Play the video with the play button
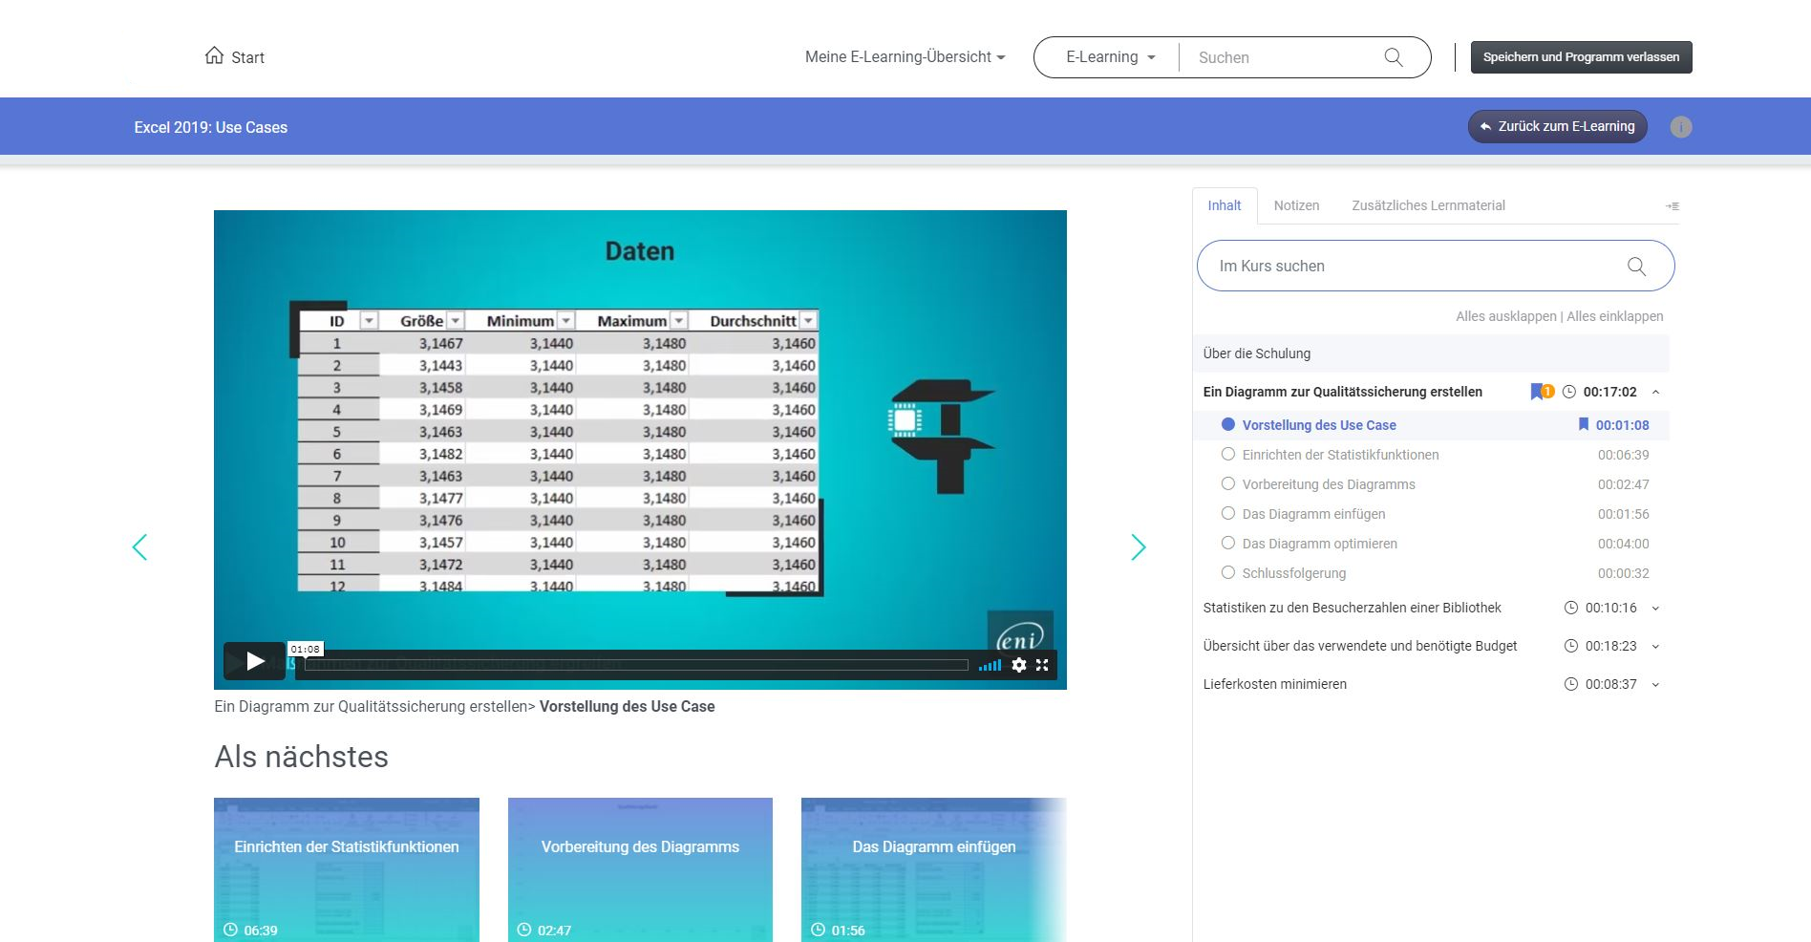The image size is (1811, 942). (255, 661)
